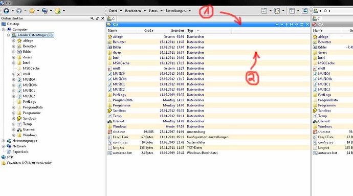Image resolution: width=353 pixels, height=196 pixels.
Task: Click the pane layout toolbar icon
Action: click(x=292, y=11)
